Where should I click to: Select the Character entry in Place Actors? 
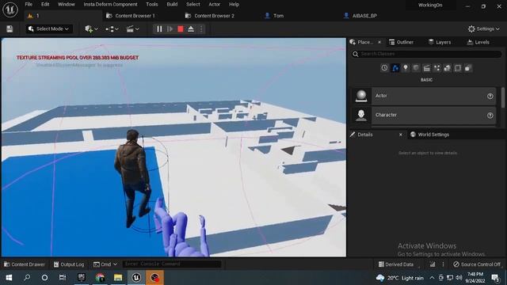click(424, 115)
